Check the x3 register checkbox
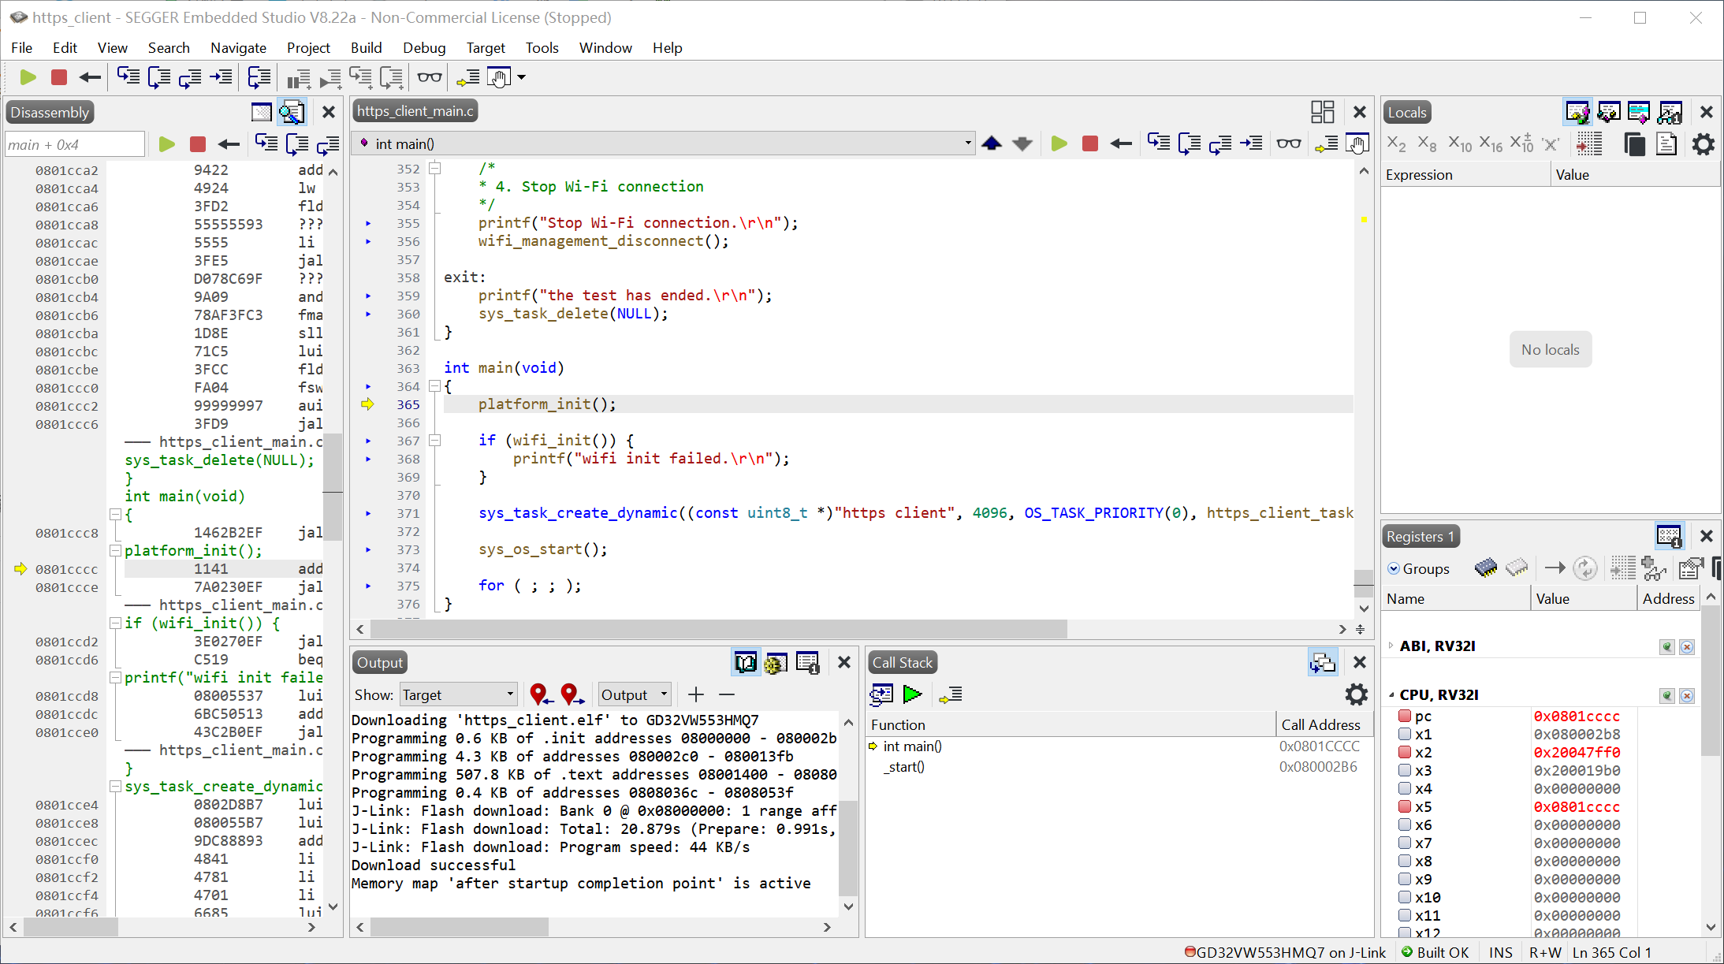The image size is (1724, 964). tap(1405, 771)
